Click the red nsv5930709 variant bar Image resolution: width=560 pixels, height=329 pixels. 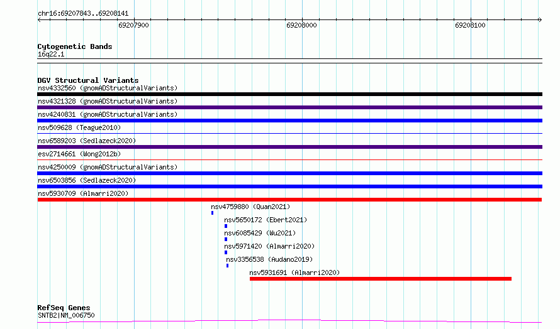click(x=289, y=200)
